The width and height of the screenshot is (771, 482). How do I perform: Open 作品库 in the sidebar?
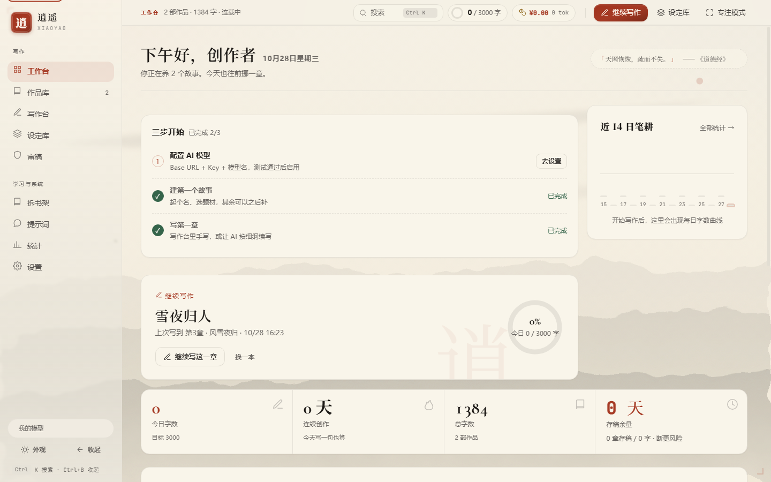point(61,93)
